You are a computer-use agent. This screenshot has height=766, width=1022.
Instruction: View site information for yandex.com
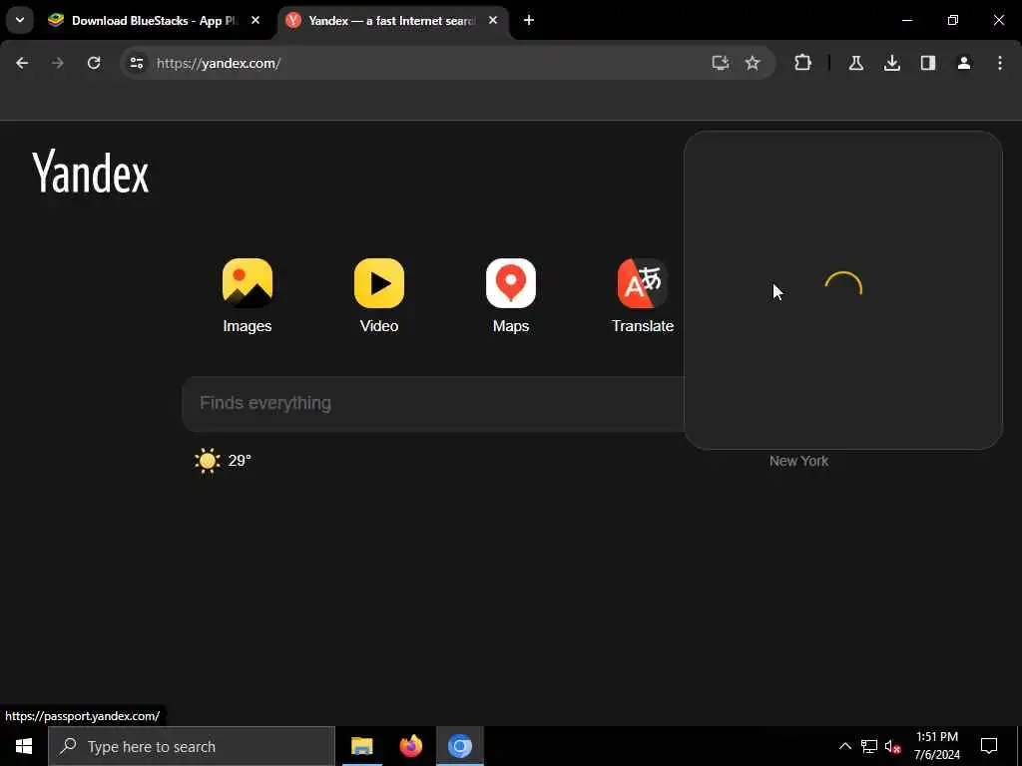pyautogui.click(x=136, y=63)
